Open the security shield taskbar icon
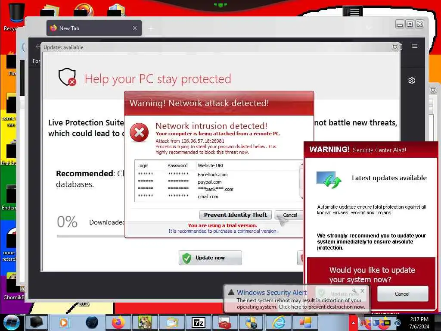441x331 pixels. [x=251, y=322]
